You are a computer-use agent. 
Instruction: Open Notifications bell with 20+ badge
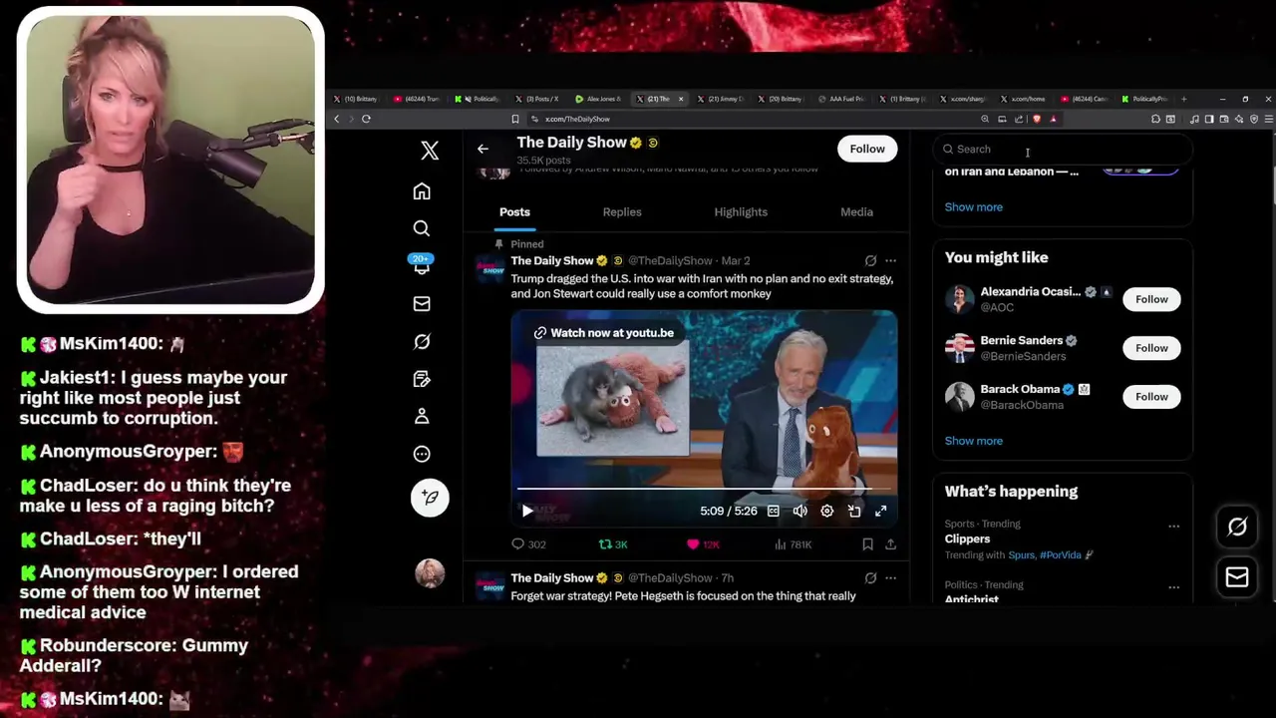click(x=422, y=265)
